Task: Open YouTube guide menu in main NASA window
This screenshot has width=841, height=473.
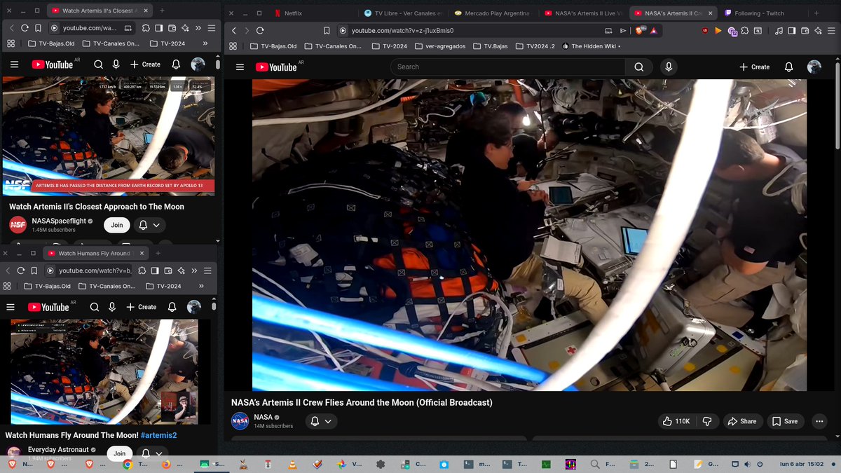Action: tap(240, 67)
